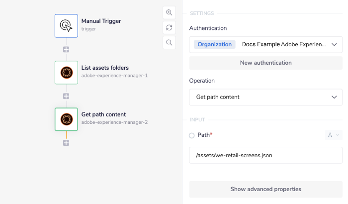Image resolution: width=348 pixels, height=204 pixels.
Task: Click Show advanced properties button
Action: point(265,189)
